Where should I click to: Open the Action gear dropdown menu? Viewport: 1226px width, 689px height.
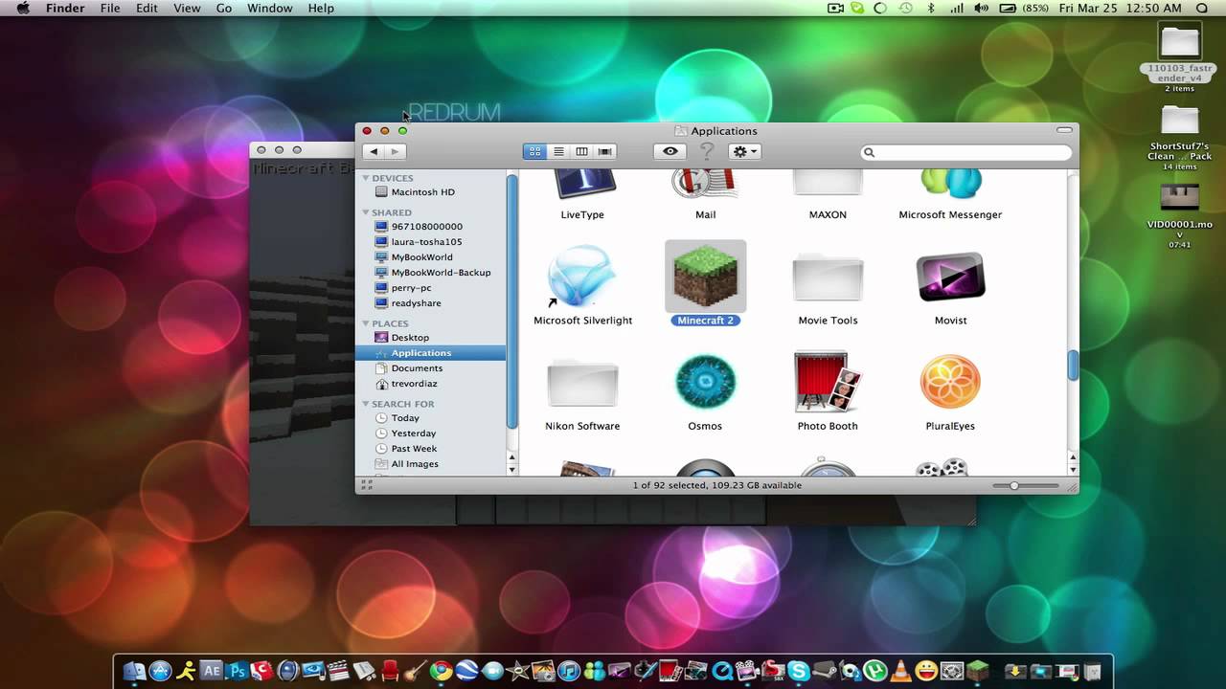(744, 151)
